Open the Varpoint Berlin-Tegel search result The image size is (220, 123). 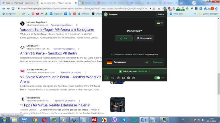[x=57, y=30]
